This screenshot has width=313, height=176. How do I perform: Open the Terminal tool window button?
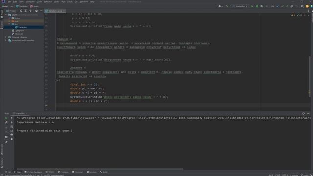pos(77,172)
